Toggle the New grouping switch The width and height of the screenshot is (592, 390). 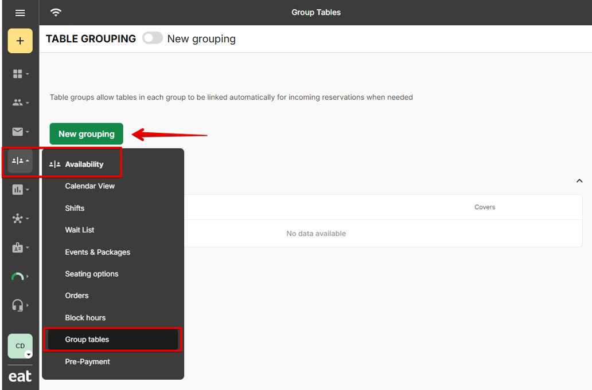pos(153,38)
